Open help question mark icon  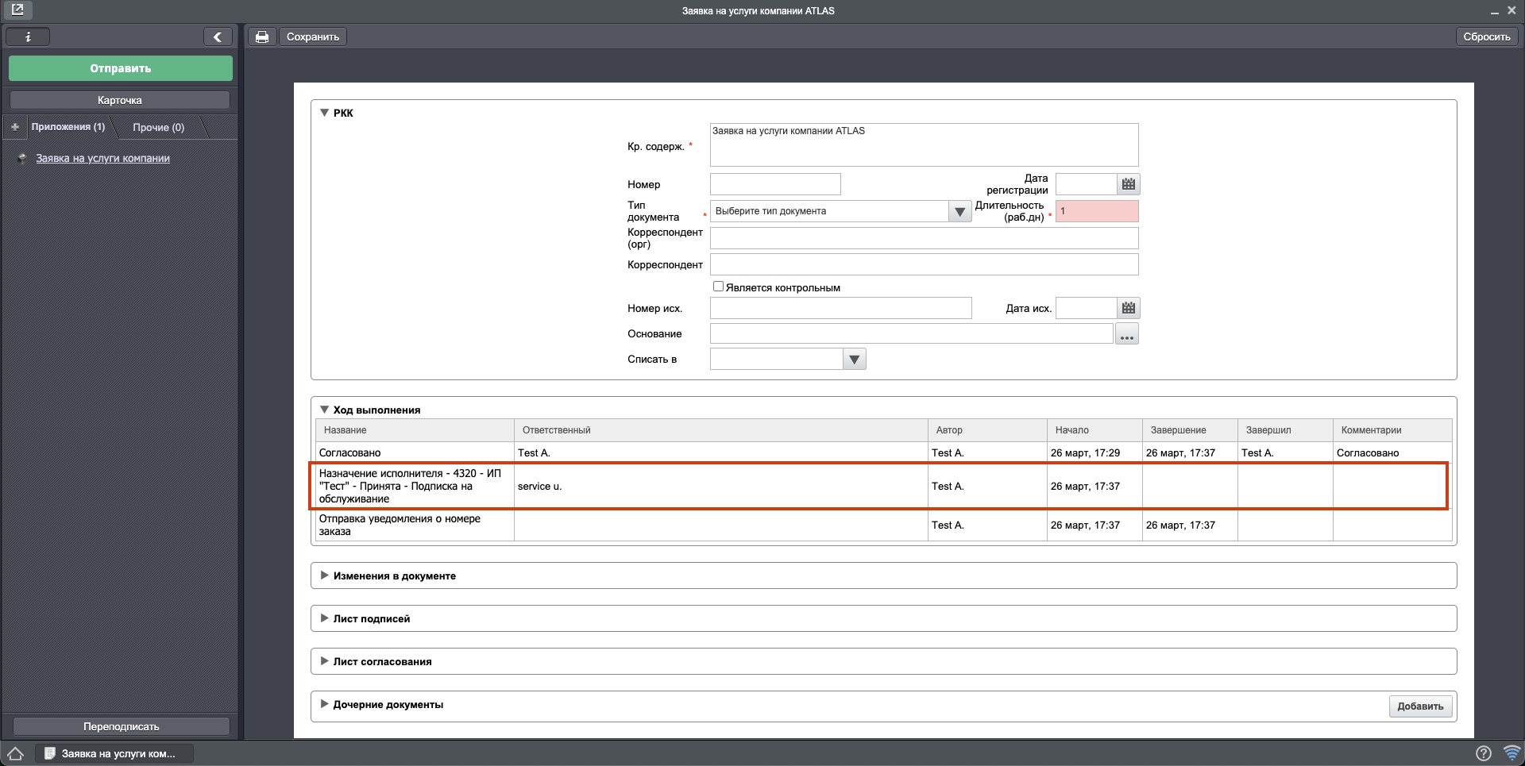click(x=1482, y=753)
